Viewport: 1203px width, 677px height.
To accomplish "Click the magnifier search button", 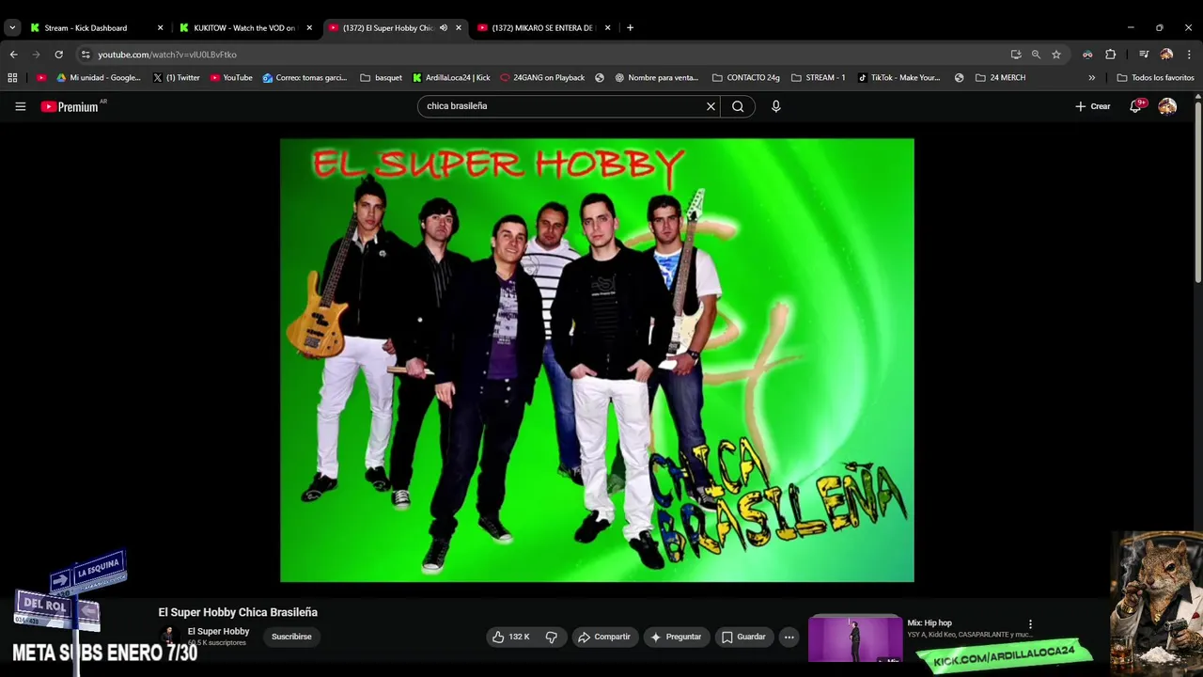I will [738, 106].
